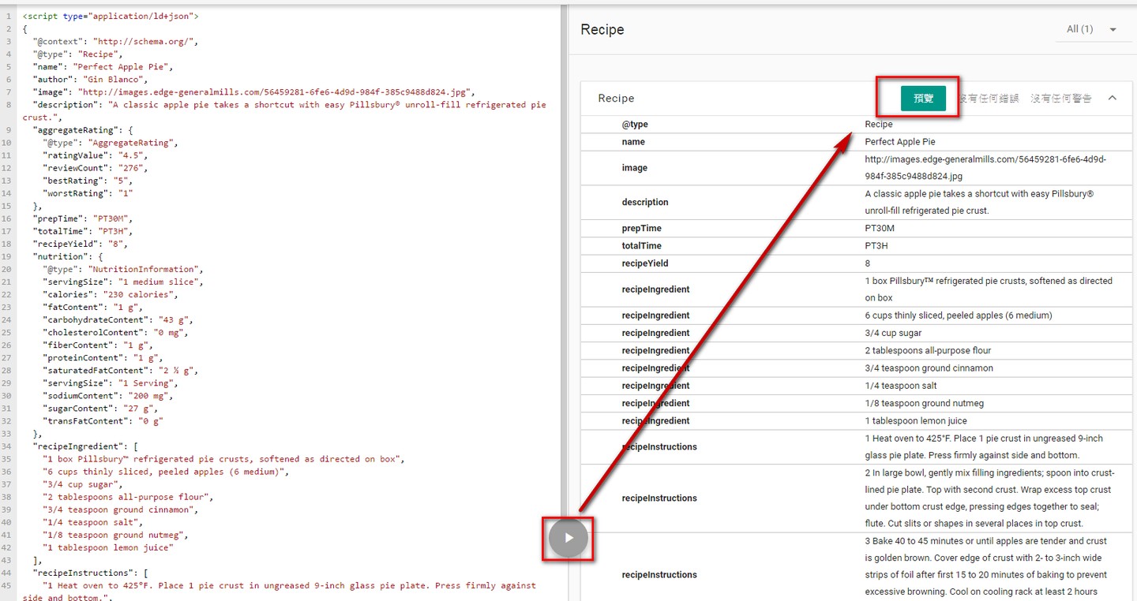Select the image URL row in results
1137x601 pixels.
(856, 168)
